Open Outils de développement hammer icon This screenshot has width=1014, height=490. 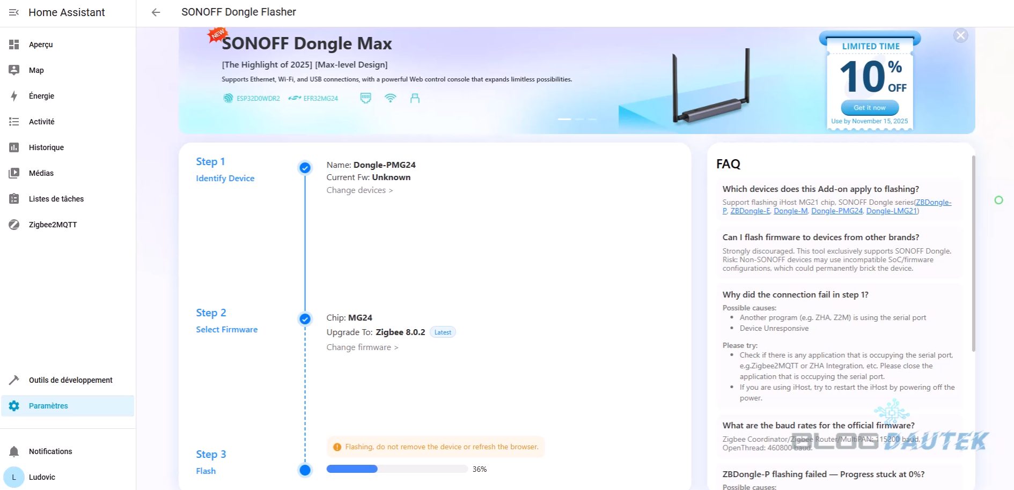[14, 380]
